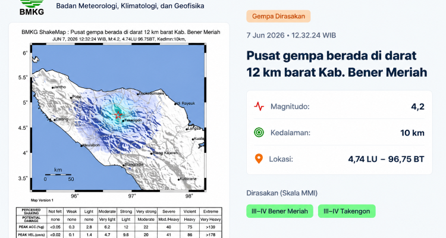This screenshot has height=238, width=446.
Task: Click Blang Kejeren label on the map
Action: [x=165, y=153]
